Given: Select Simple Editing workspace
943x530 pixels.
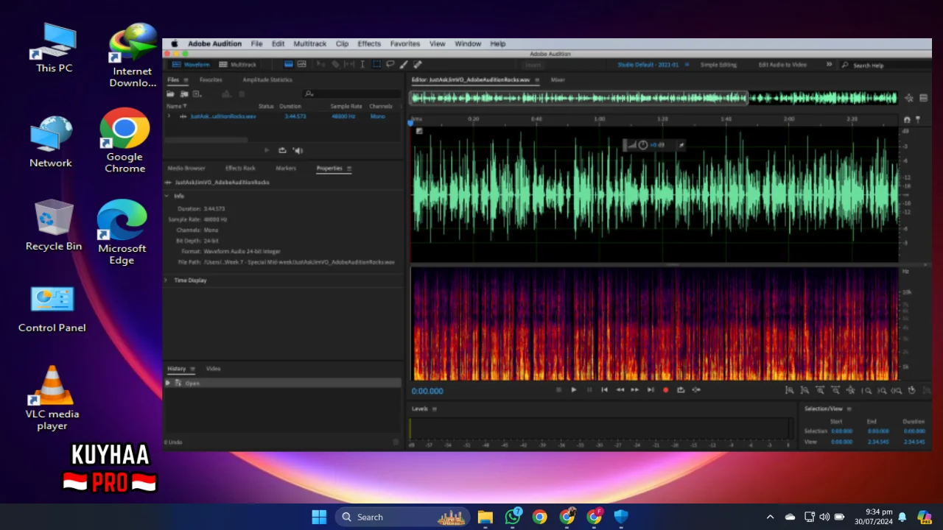Looking at the screenshot, I should click(718, 65).
